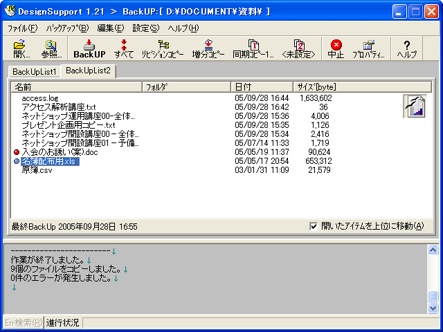Stop the operation with 中止 icon
The width and height of the screenshot is (443, 332).
[x=336, y=48]
